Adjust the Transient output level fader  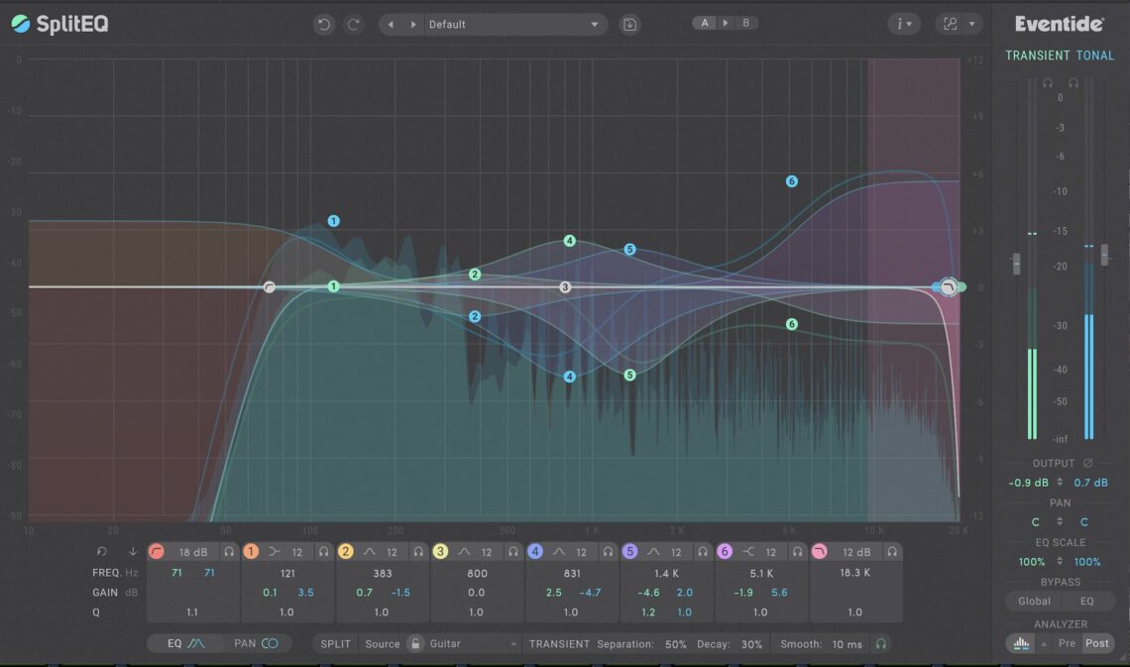(1017, 264)
